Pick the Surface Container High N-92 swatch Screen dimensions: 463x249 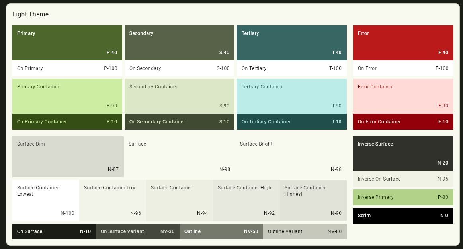[246, 200]
